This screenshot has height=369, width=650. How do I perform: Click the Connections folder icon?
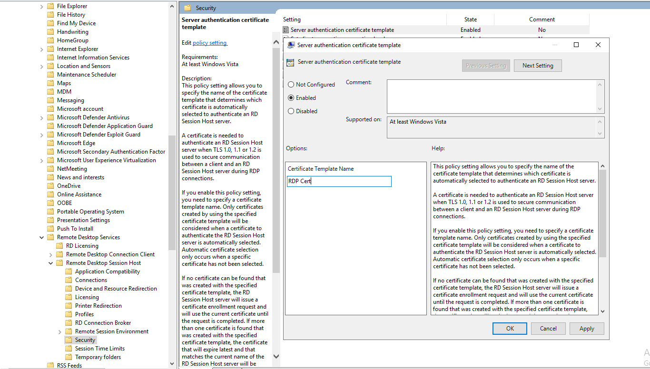pos(68,280)
